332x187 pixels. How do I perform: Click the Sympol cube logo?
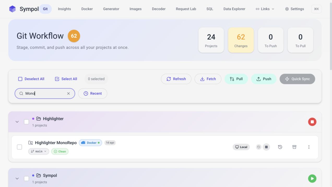[12, 9]
